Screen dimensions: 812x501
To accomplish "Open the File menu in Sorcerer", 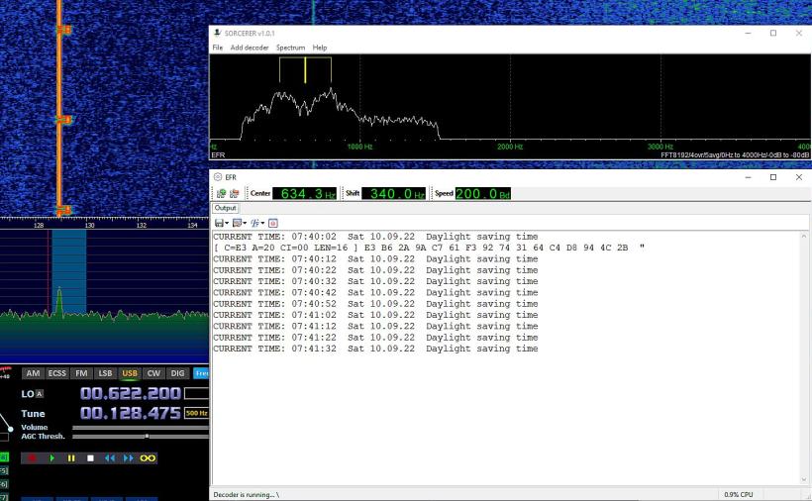I will pos(218,48).
